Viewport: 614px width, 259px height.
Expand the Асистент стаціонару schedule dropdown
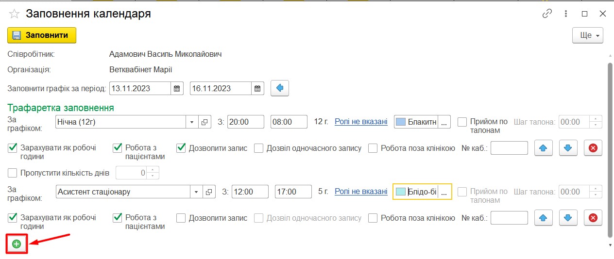click(196, 192)
